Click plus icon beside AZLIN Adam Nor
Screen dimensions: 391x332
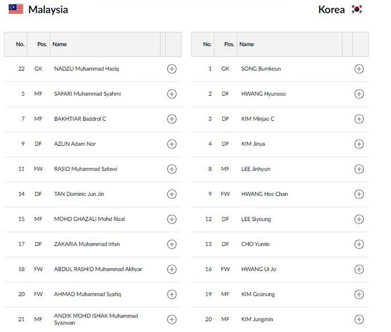click(172, 144)
